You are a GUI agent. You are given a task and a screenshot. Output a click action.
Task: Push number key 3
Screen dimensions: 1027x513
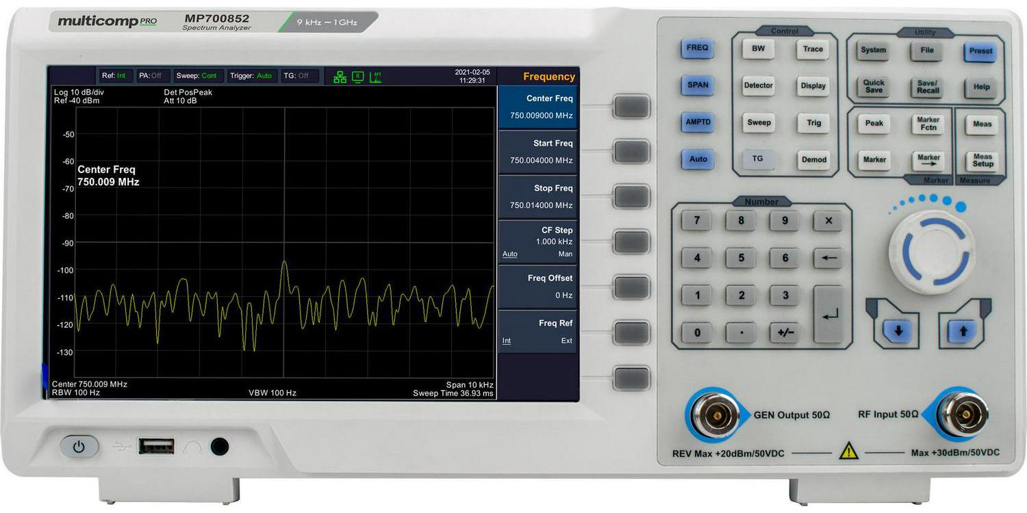[785, 296]
